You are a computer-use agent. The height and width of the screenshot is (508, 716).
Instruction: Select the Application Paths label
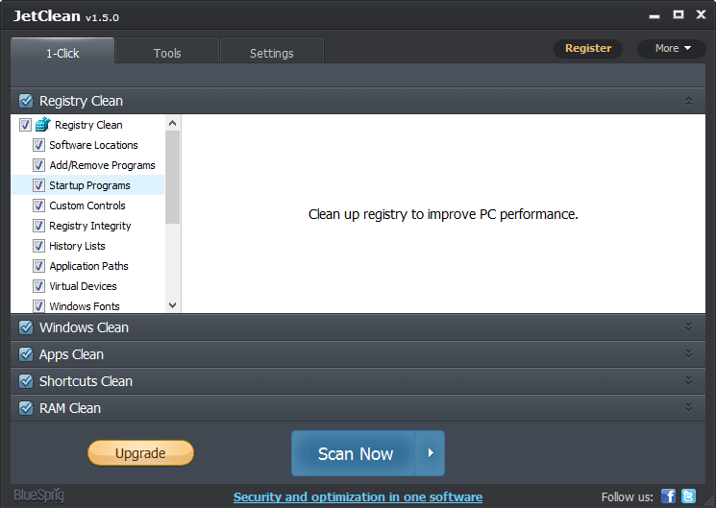88,266
